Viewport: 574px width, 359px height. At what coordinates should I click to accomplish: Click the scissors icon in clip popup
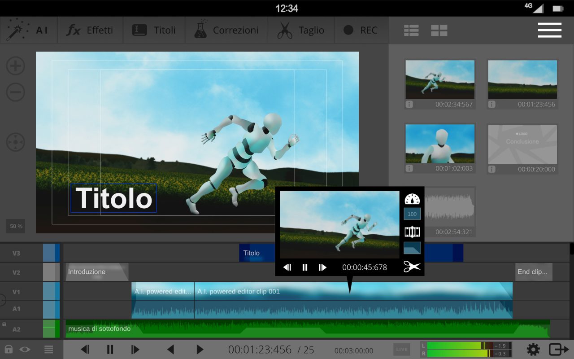[412, 267]
